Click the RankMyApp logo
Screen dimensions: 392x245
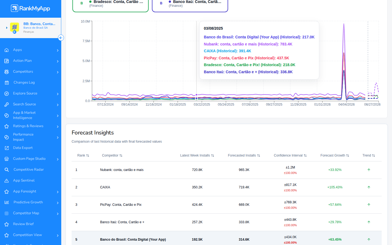[x=30, y=8]
